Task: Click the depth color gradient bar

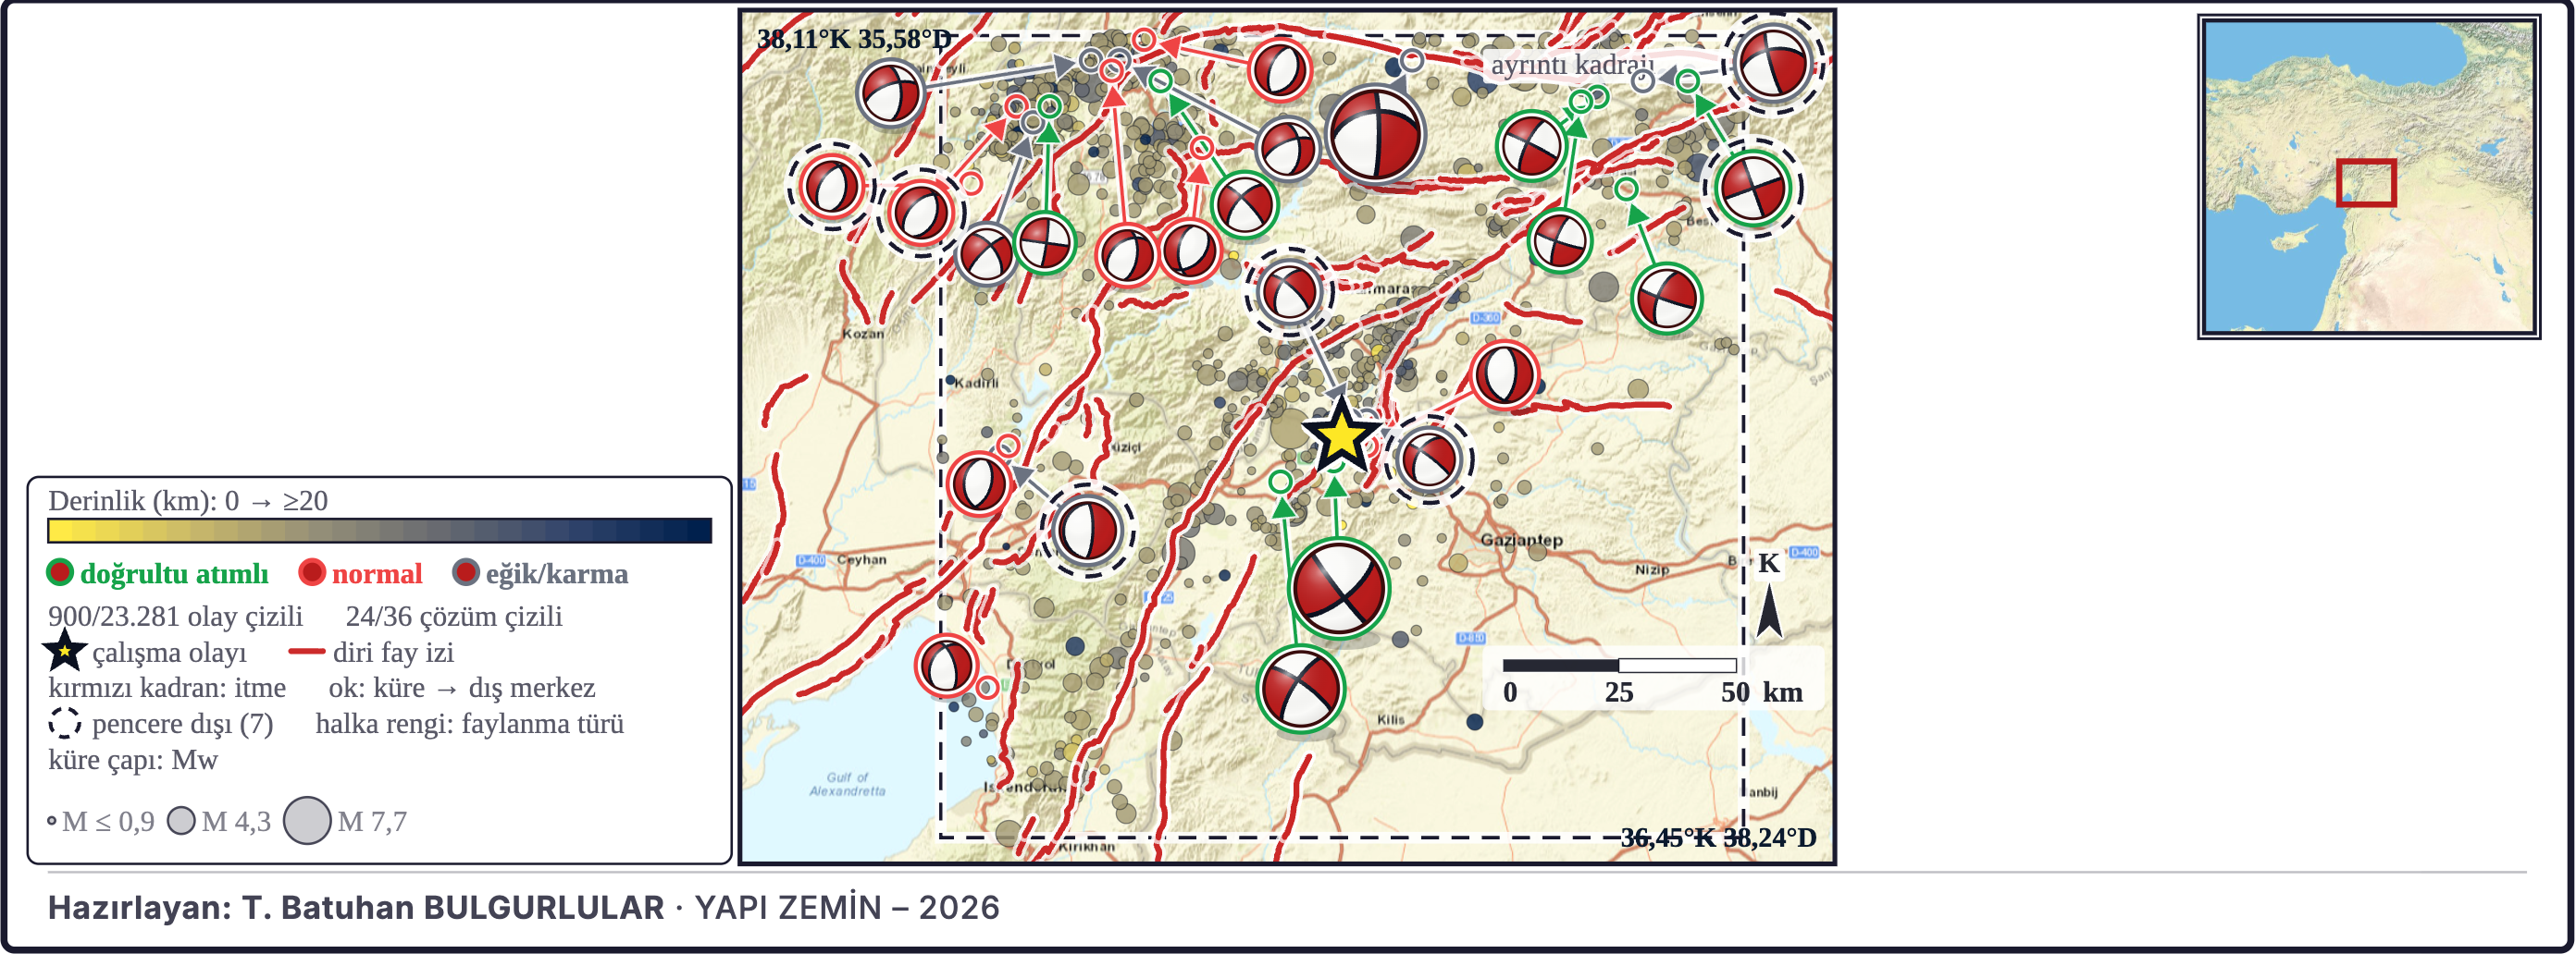Action: coord(380,531)
